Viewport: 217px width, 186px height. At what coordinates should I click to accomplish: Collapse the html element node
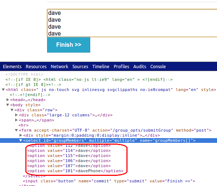[x=3, y=90]
